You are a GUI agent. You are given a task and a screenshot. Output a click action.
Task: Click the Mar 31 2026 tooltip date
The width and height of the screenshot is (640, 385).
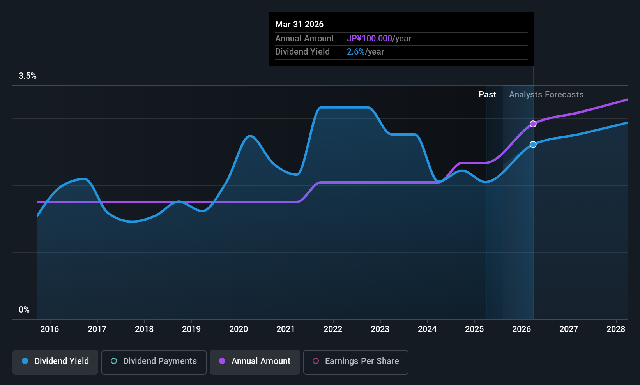click(x=299, y=25)
